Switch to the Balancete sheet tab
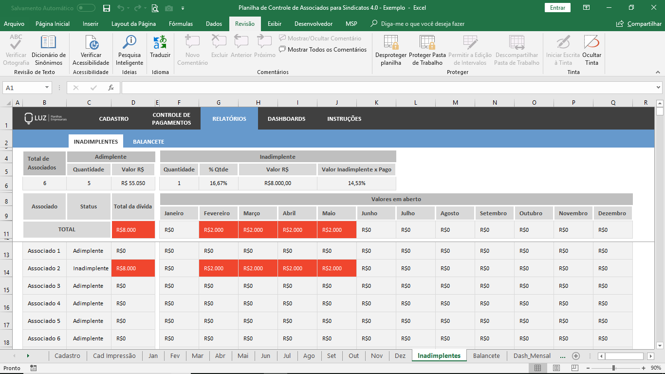This screenshot has height=374, width=665. coord(486,355)
